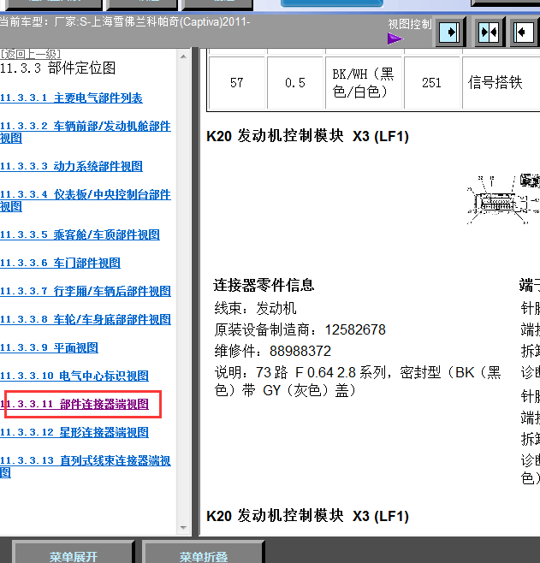Open 11.3.3.5 乘客舱/车顶部件视图
The width and height of the screenshot is (540, 563).
[80, 234]
